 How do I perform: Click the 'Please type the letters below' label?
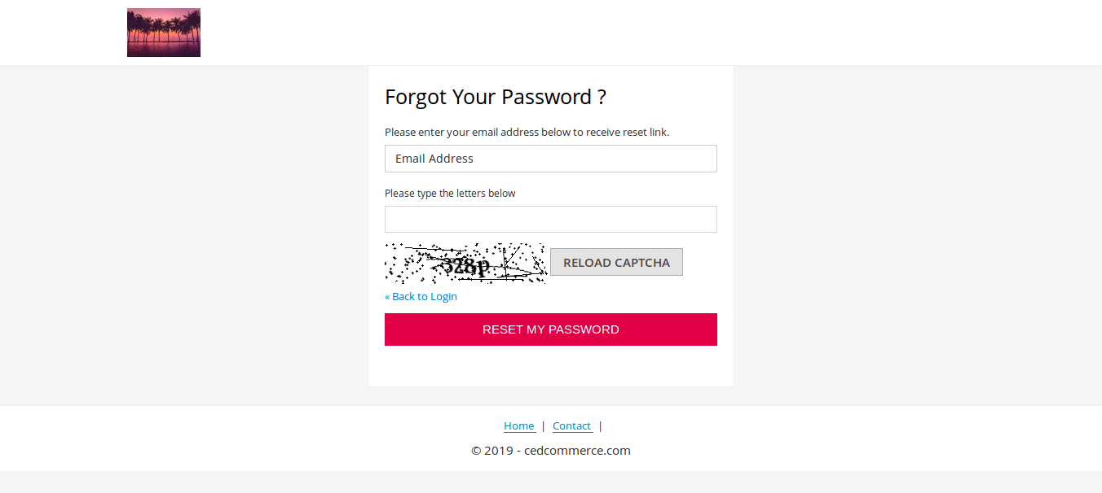(x=450, y=194)
